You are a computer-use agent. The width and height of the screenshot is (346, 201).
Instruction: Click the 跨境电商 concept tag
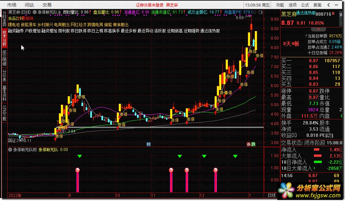point(95,25)
